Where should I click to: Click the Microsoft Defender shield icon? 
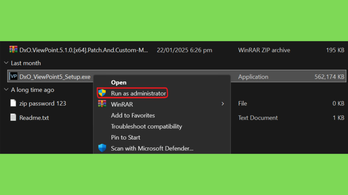(x=102, y=148)
